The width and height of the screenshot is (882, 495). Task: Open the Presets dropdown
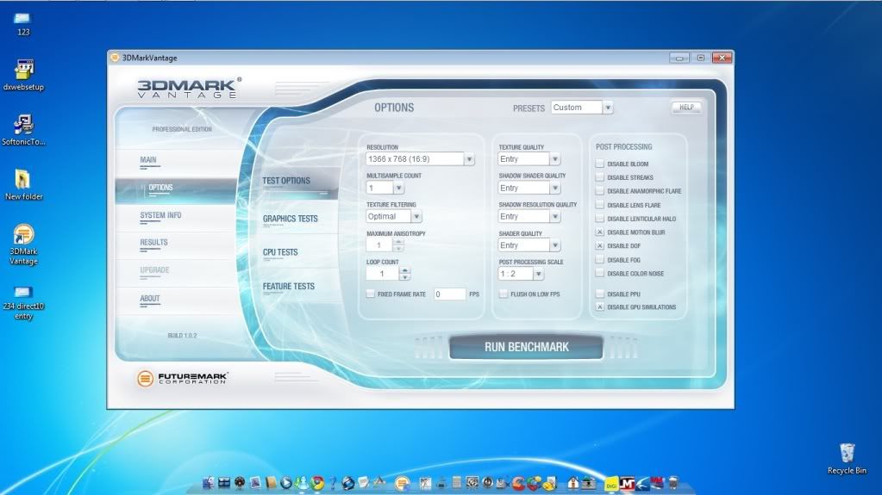608,108
